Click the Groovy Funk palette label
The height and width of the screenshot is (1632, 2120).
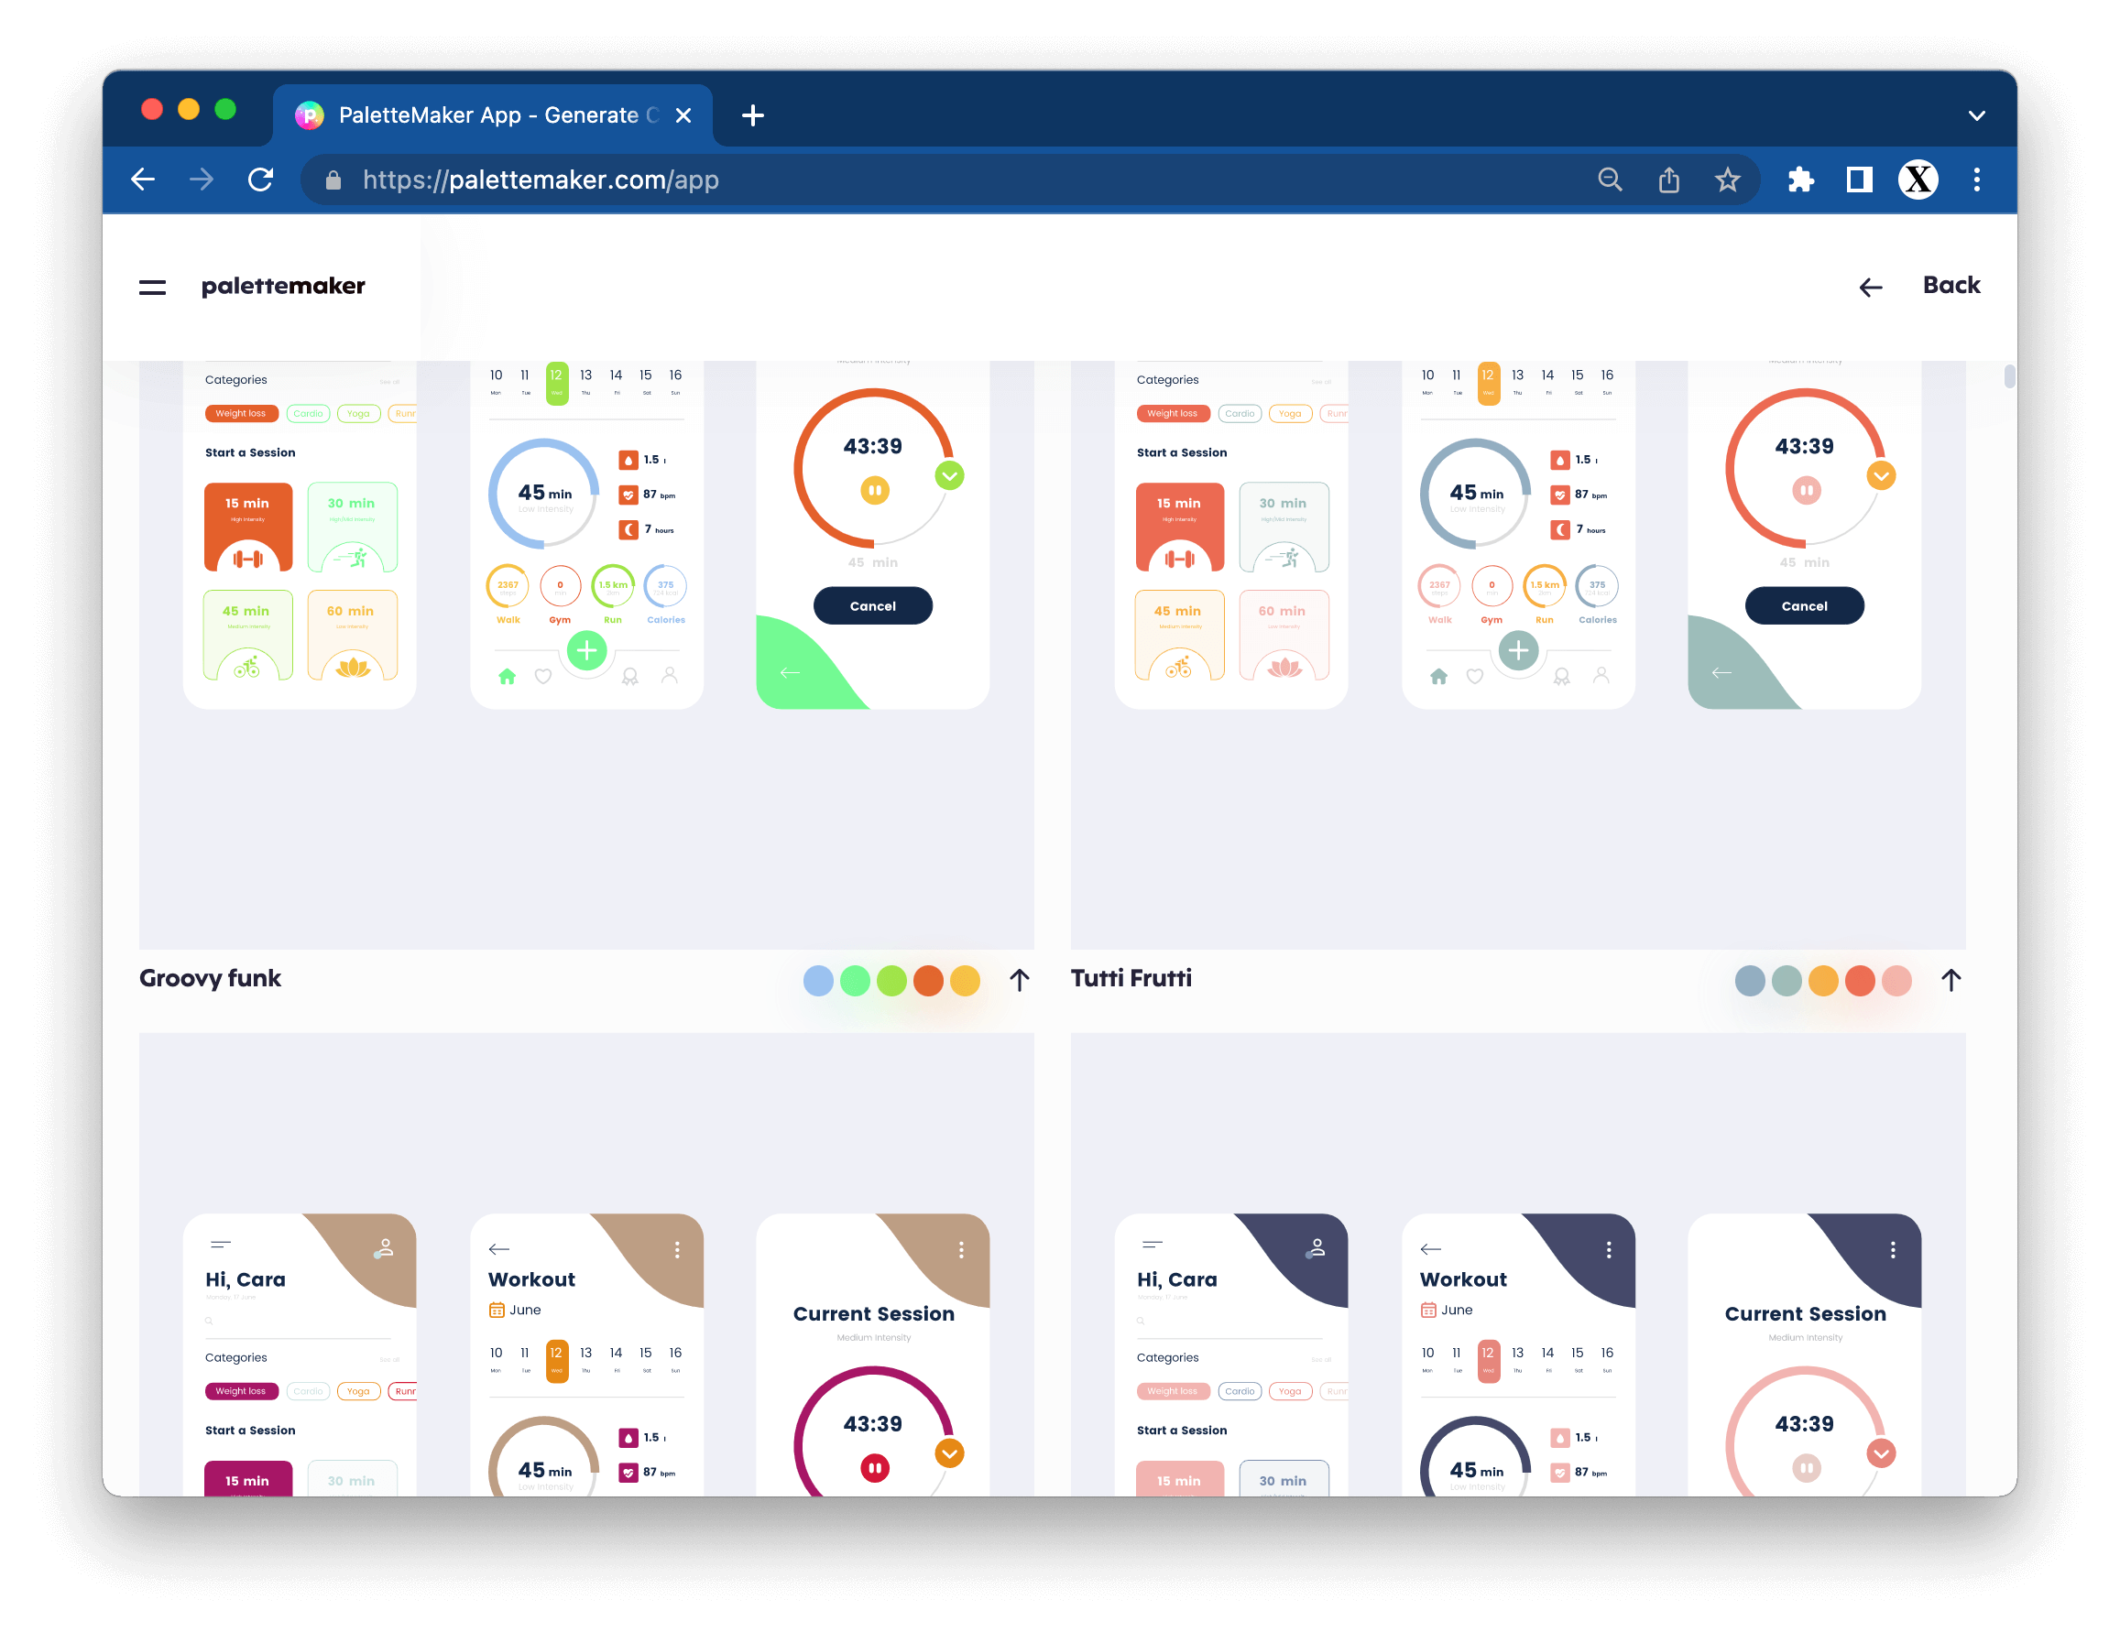(x=209, y=977)
